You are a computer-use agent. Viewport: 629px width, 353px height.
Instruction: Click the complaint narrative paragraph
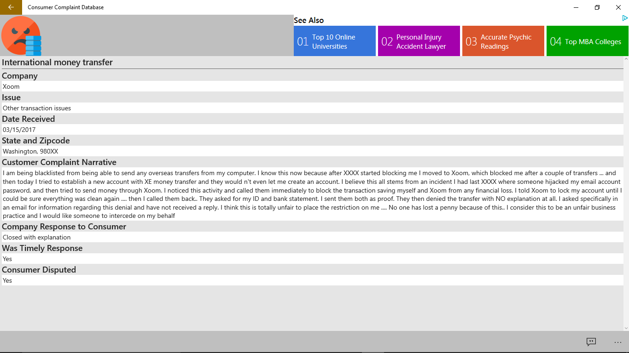coord(312,194)
